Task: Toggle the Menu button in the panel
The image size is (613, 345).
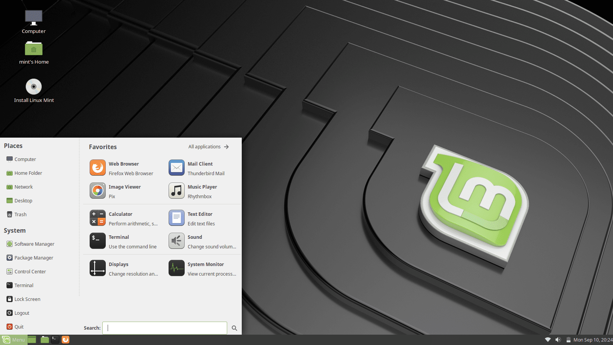Action: [14, 340]
